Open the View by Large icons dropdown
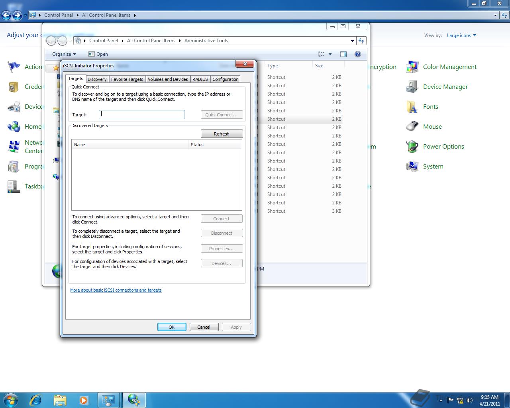The width and height of the screenshot is (510, 408). [x=461, y=35]
